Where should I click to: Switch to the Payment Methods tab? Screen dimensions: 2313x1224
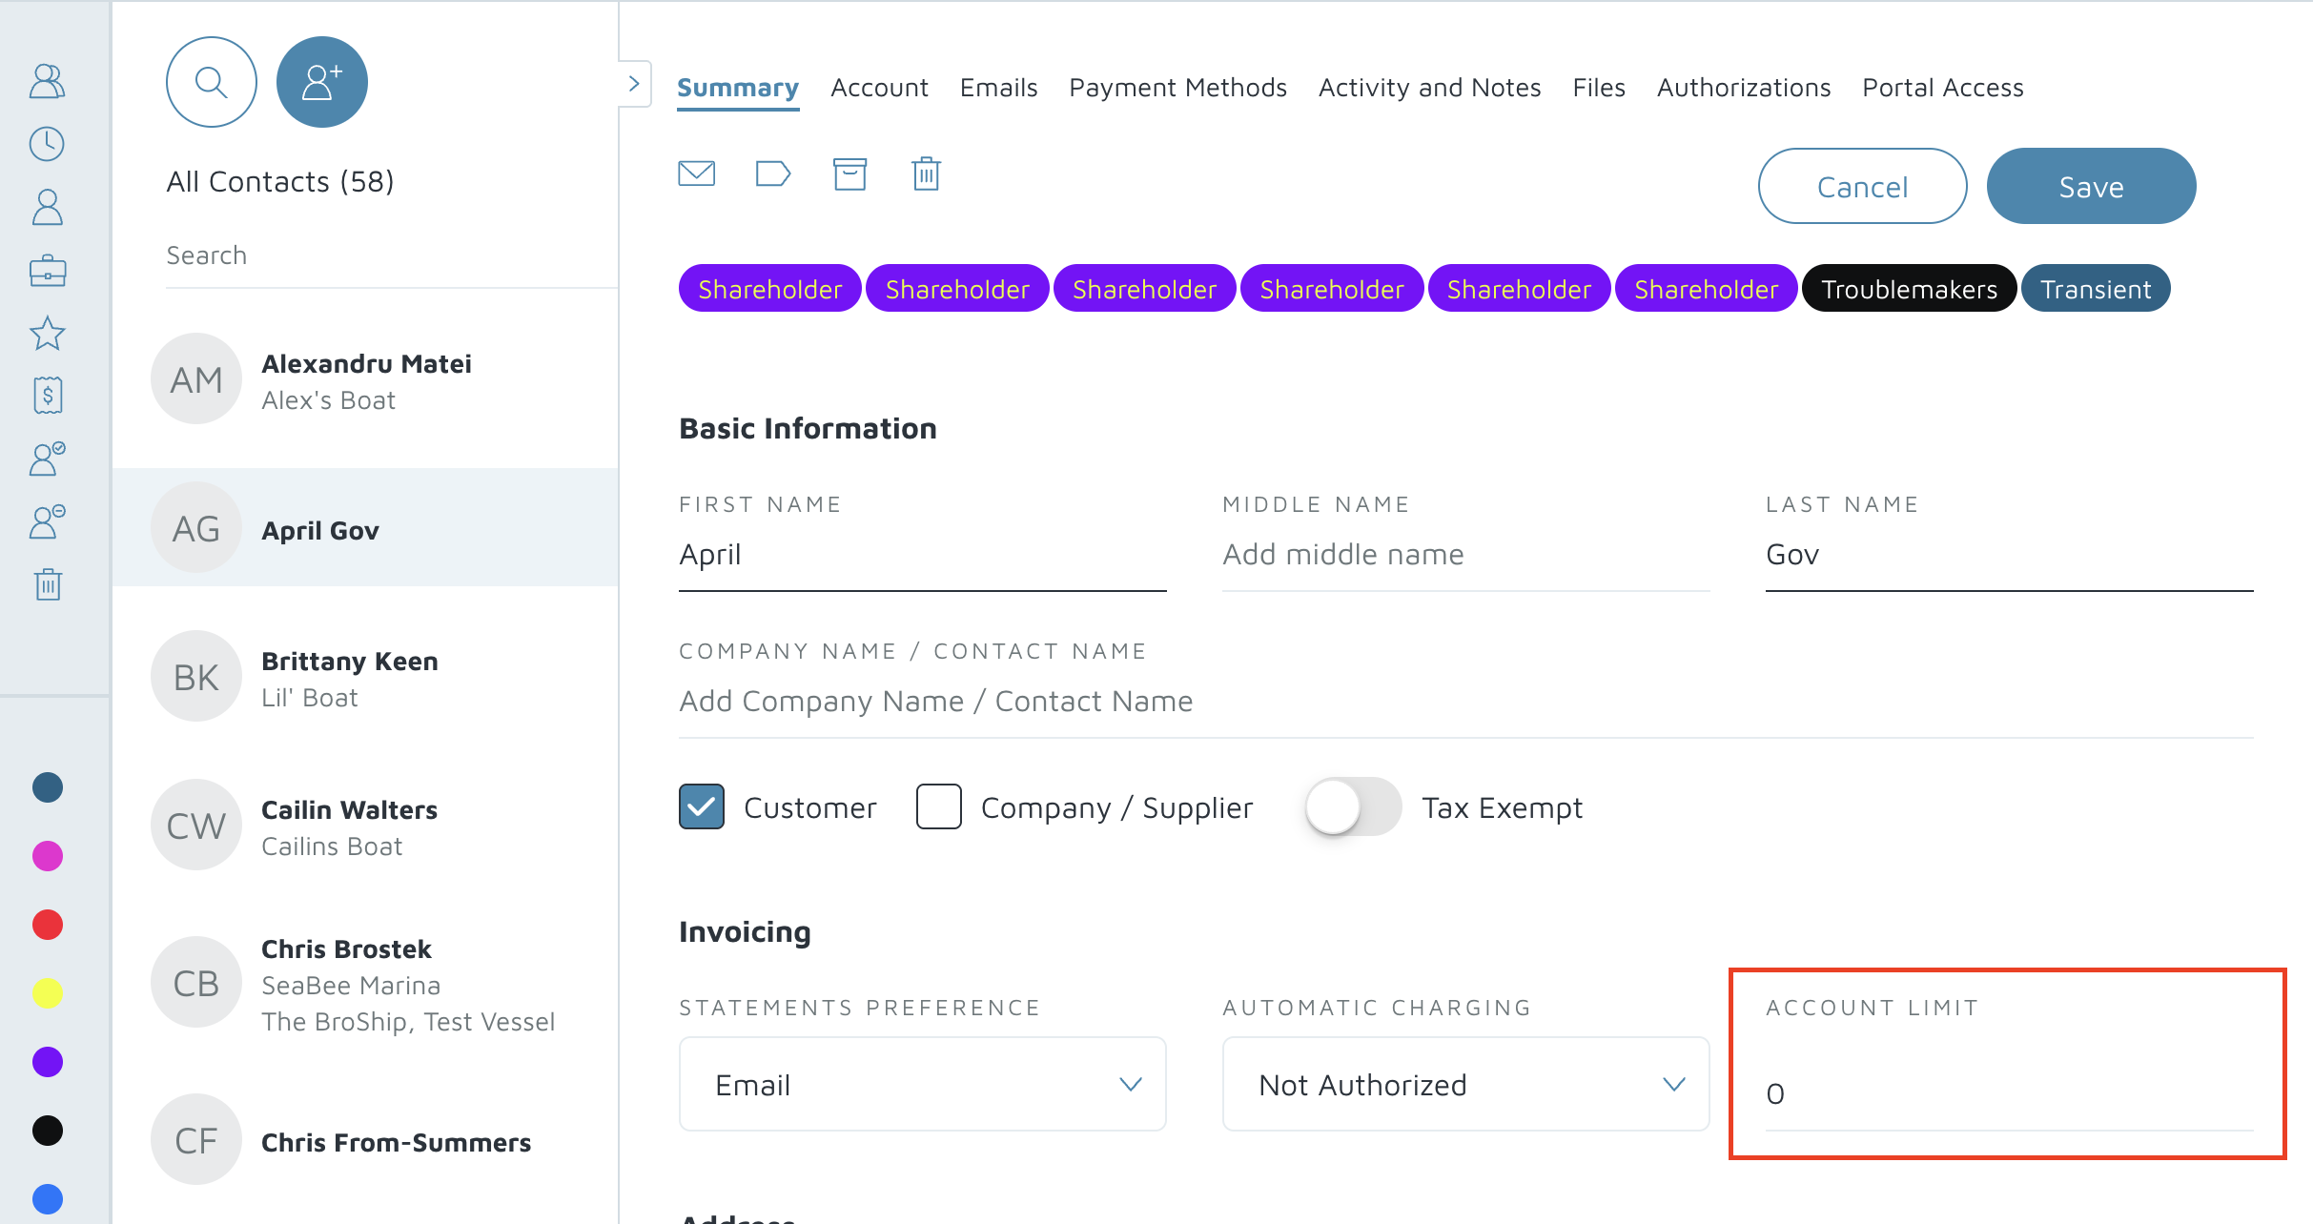coord(1177,88)
